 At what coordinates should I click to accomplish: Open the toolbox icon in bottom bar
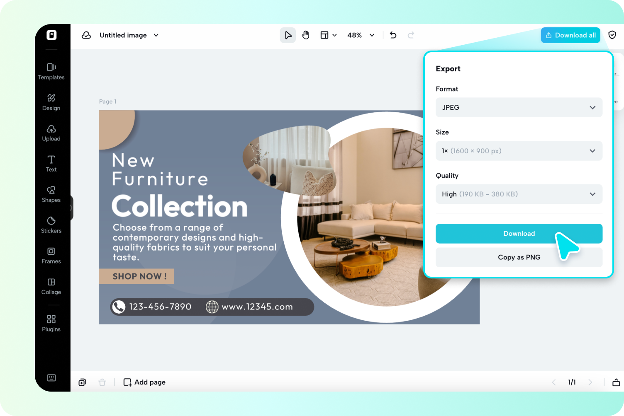point(616,382)
